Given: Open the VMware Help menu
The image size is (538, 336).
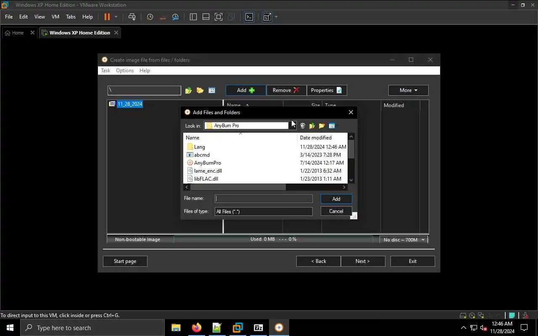Looking at the screenshot, I should click(x=87, y=17).
